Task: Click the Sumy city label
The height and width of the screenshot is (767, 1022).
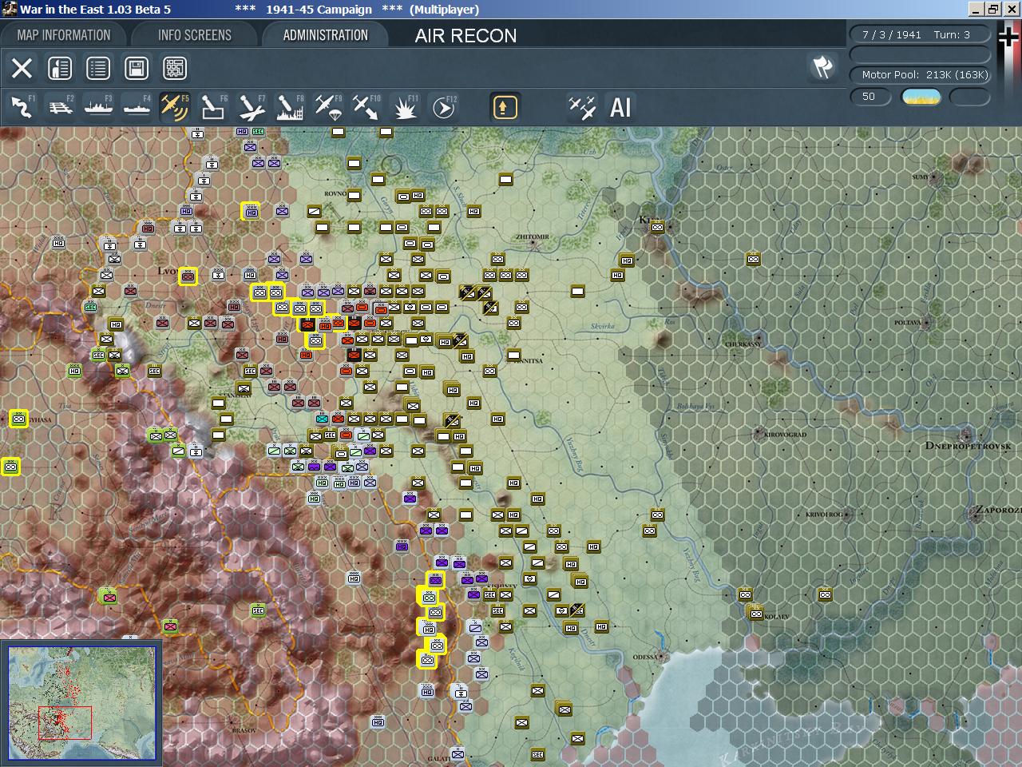Action: tap(921, 177)
